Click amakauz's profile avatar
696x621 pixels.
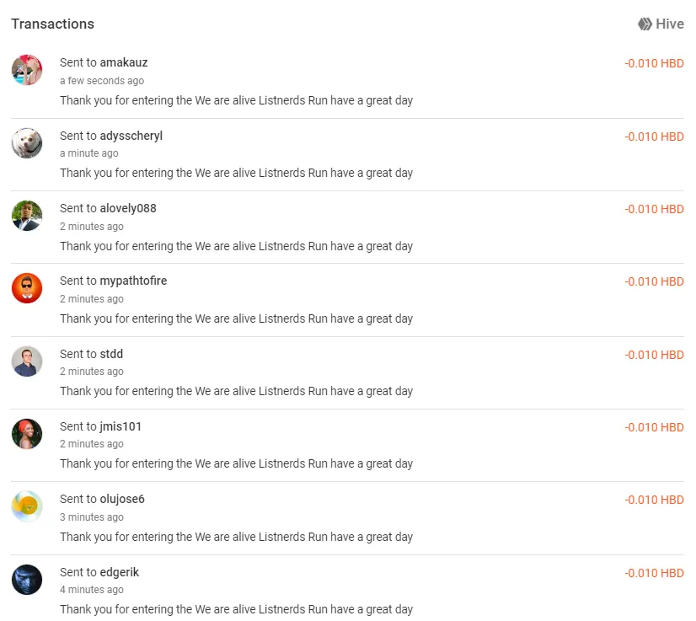pyautogui.click(x=27, y=70)
